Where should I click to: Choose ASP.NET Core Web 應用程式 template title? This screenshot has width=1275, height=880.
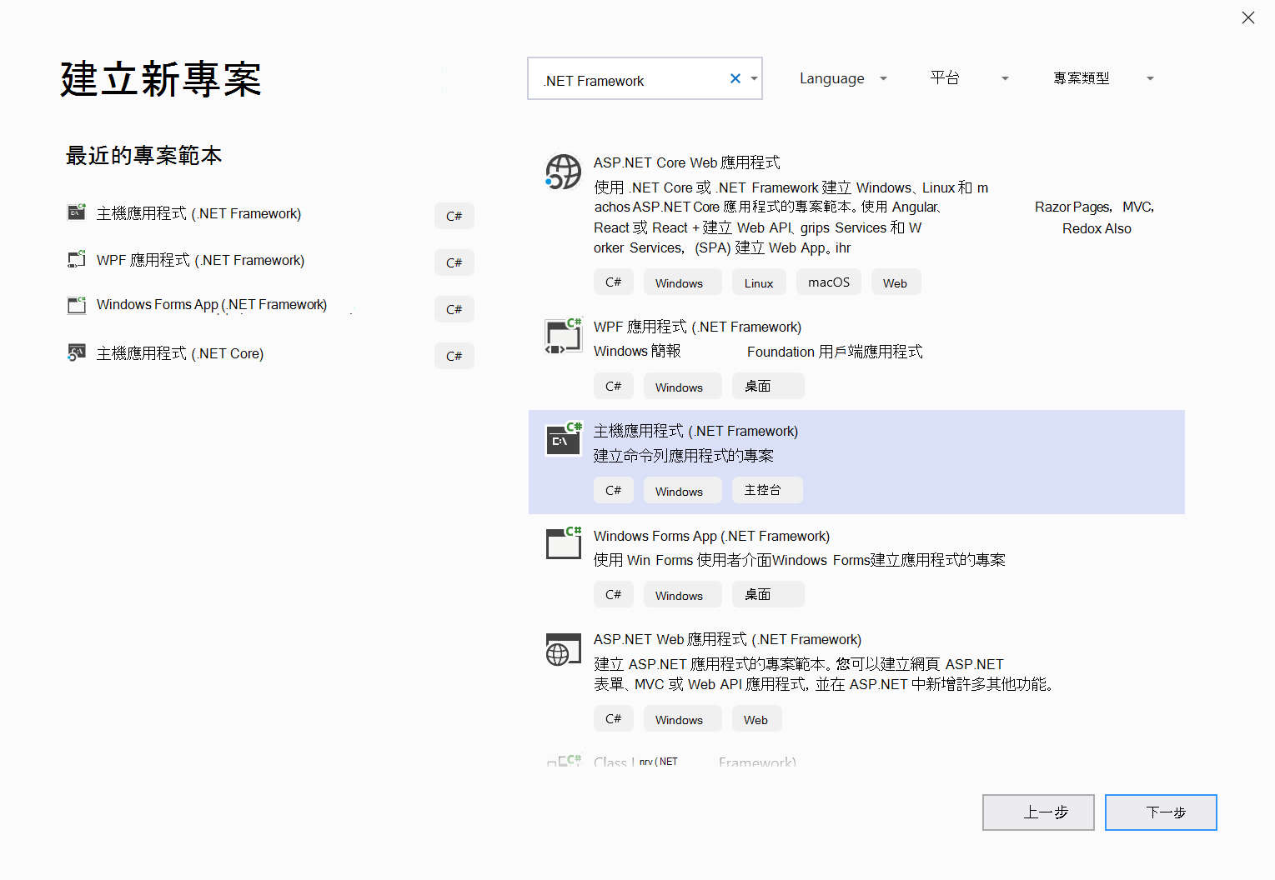[x=687, y=162]
